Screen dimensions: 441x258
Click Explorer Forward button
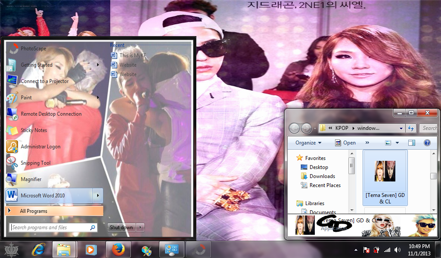(x=306, y=128)
